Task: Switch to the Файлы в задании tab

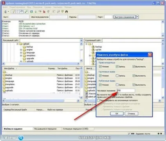Action: pos(18,129)
